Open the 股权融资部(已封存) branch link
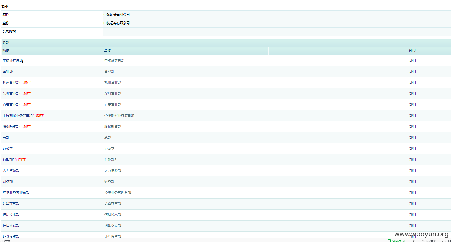 17,127
